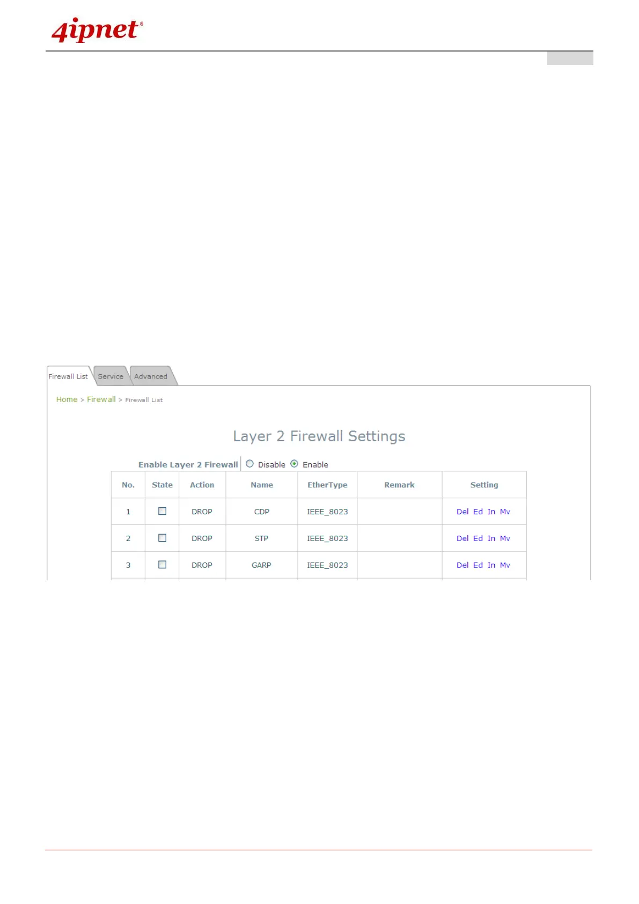Delete the CDP rule with Del
The image size is (639, 904).
tap(462, 512)
